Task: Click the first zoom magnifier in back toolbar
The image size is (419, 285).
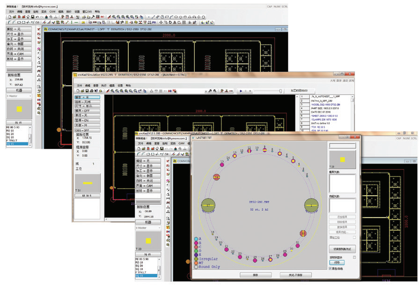Action: (x=114, y=17)
